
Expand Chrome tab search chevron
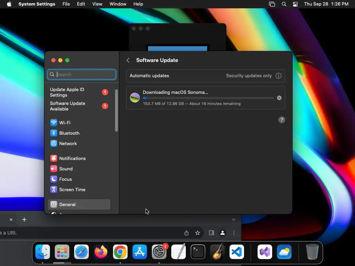pos(234,219)
